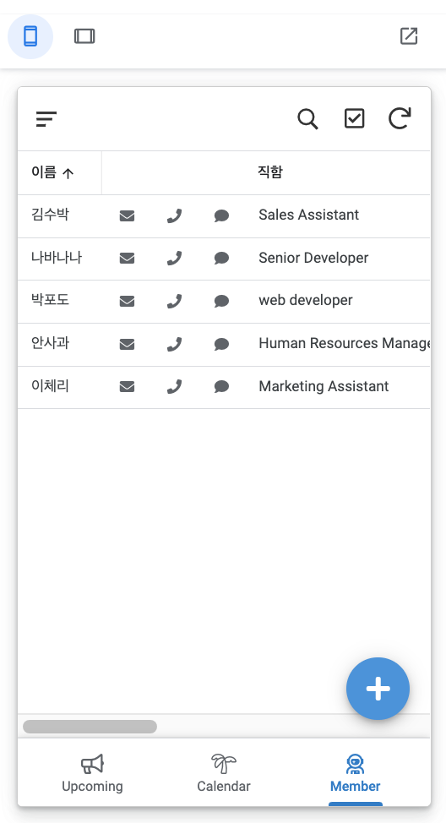Call 박포도

tap(174, 302)
